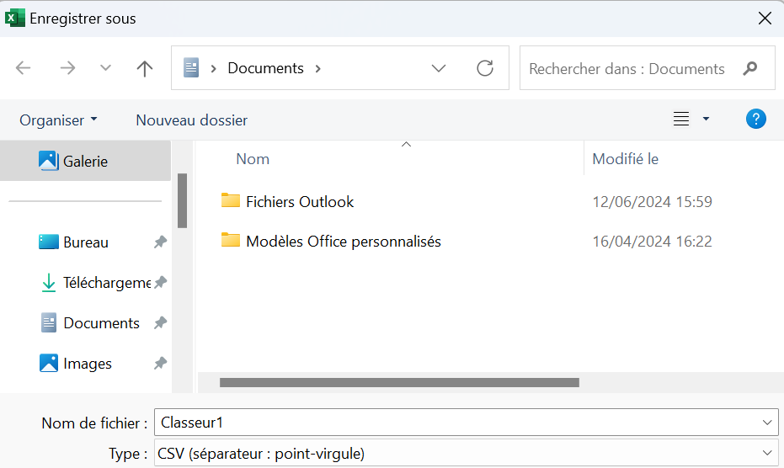Image resolution: width=784 pixels, height=468 pixels.
Task: Click the back navigation arrow
Action: pyautogui.click(x=24, y=68)
